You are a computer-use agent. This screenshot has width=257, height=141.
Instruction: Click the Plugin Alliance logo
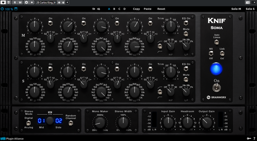point(12,138)
